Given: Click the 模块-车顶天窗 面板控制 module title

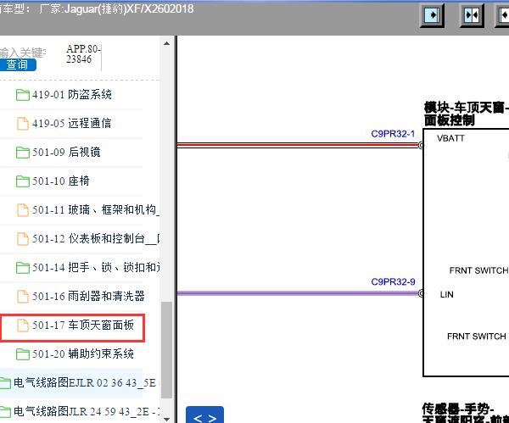Looking at the screenshot, I should [466, 114].
